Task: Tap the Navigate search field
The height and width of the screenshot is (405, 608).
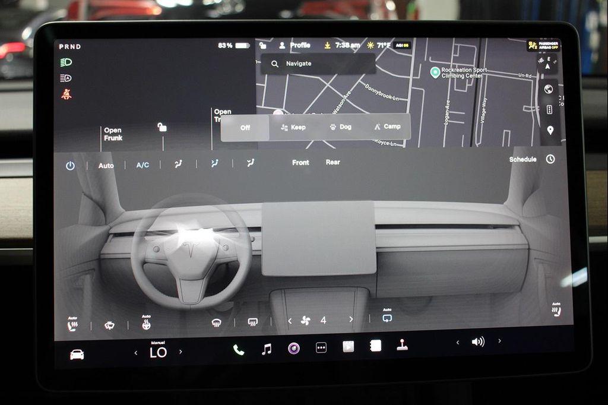Action: [x=318, y=63]
